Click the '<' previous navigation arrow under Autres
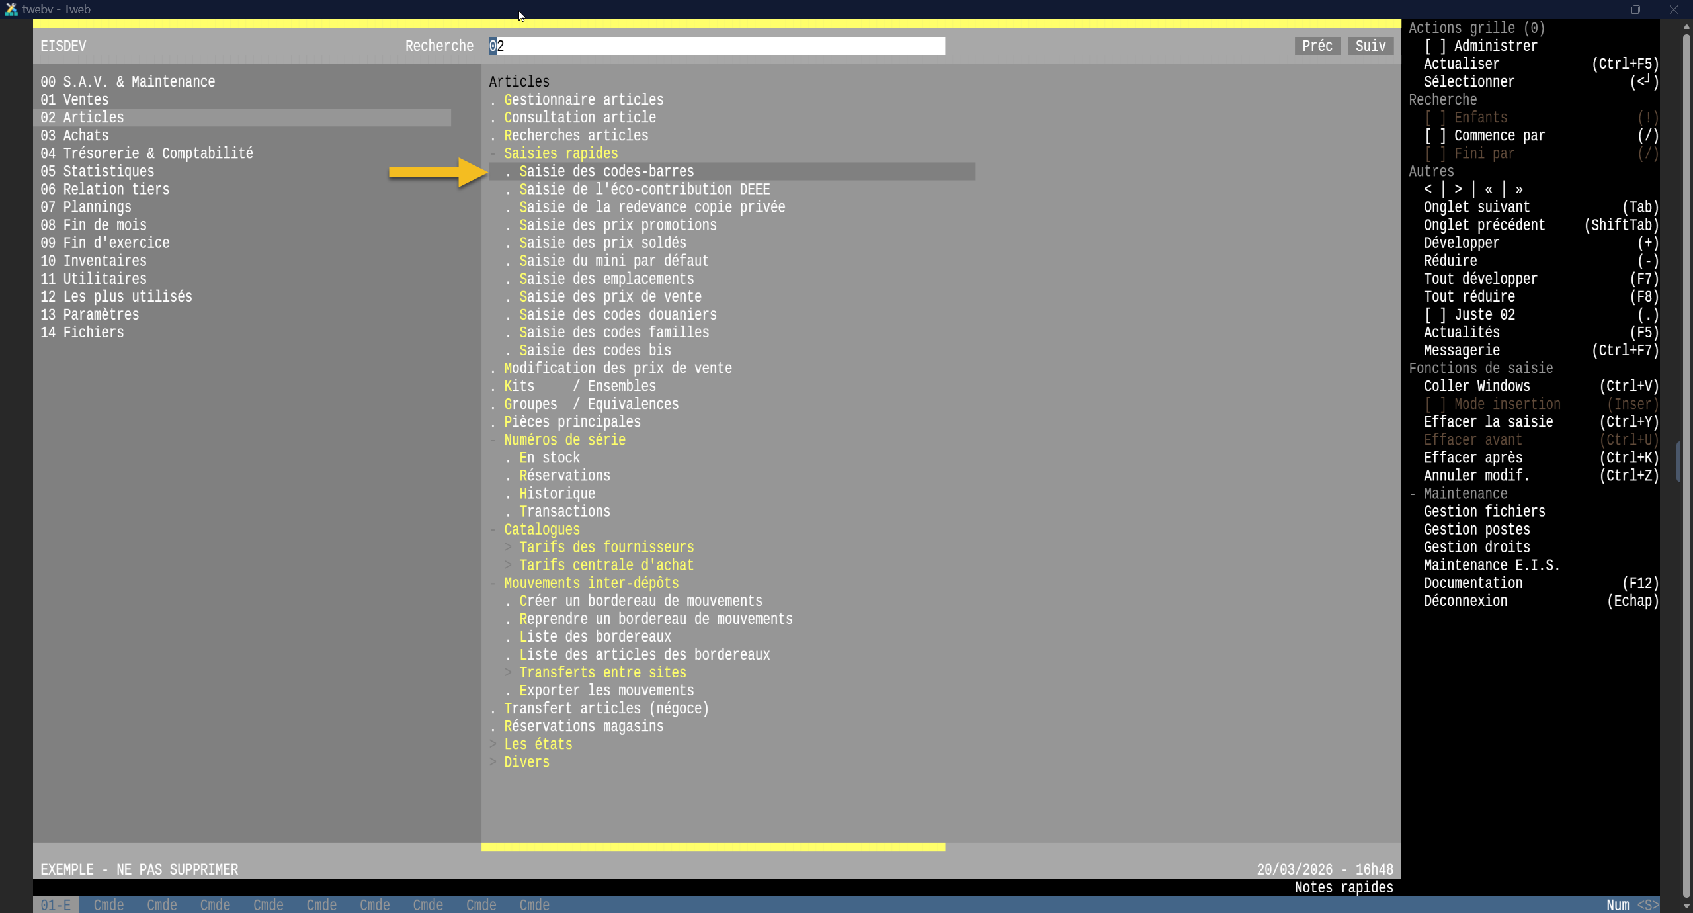This screenshot has width=1693, height=913. (x=1428, y=189)
